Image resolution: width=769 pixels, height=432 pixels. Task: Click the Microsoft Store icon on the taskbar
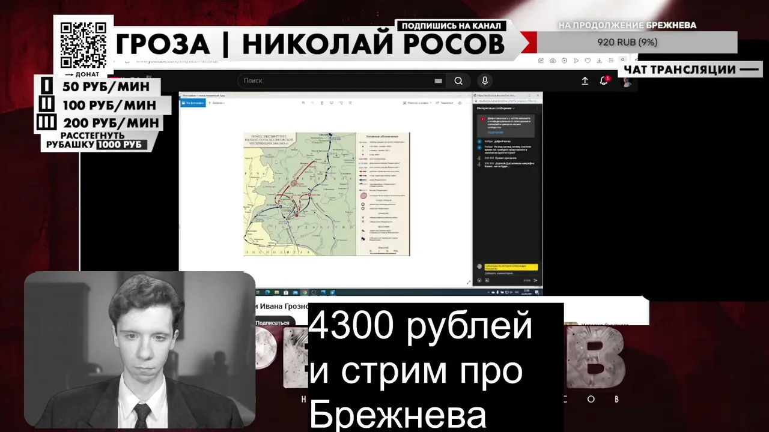click(x=286, y=292)
